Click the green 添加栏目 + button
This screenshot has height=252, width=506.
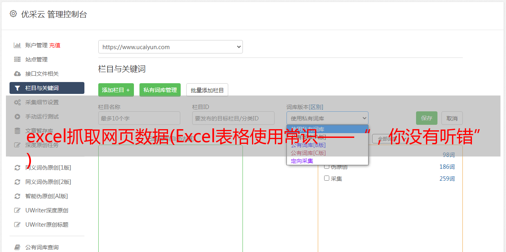pyautogui.click(x=116, y=90)
